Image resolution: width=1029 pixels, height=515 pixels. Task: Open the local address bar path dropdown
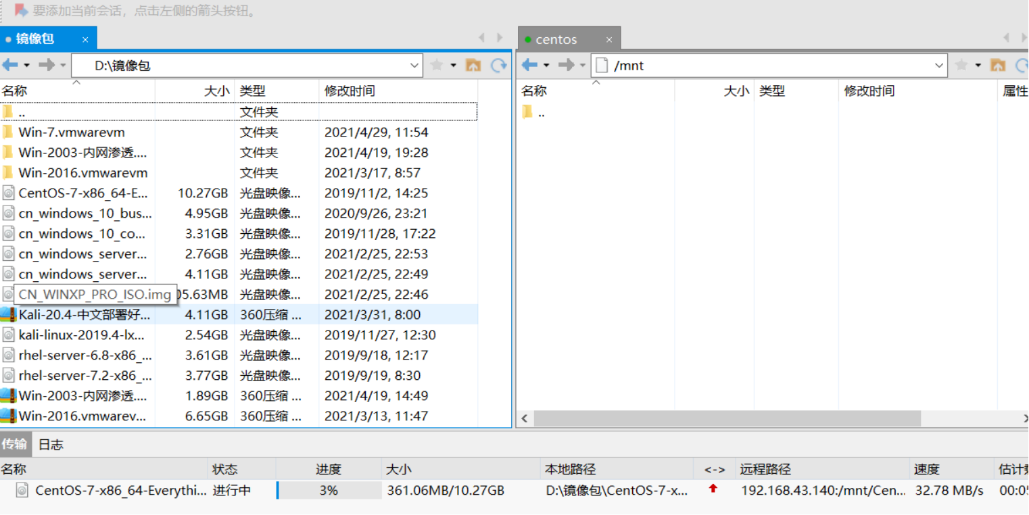tap(415, 64)
